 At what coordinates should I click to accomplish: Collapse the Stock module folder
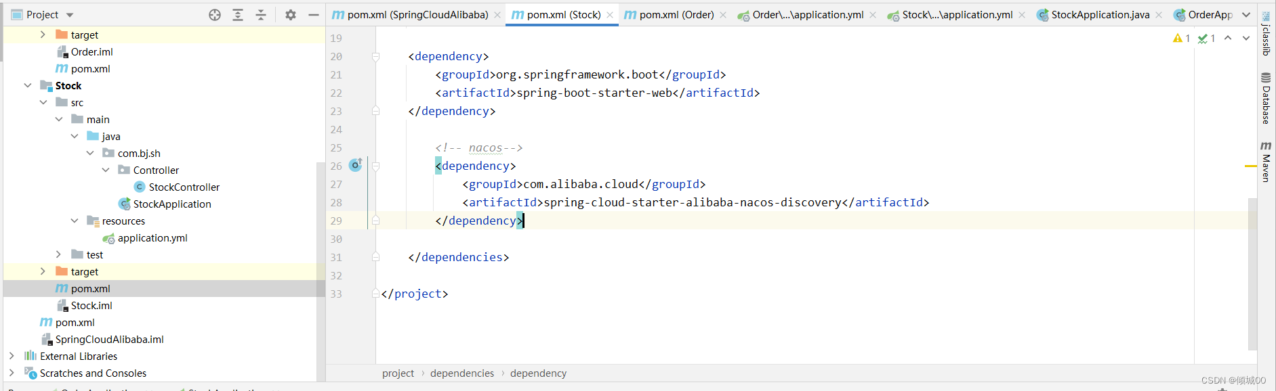click(28, 85)
